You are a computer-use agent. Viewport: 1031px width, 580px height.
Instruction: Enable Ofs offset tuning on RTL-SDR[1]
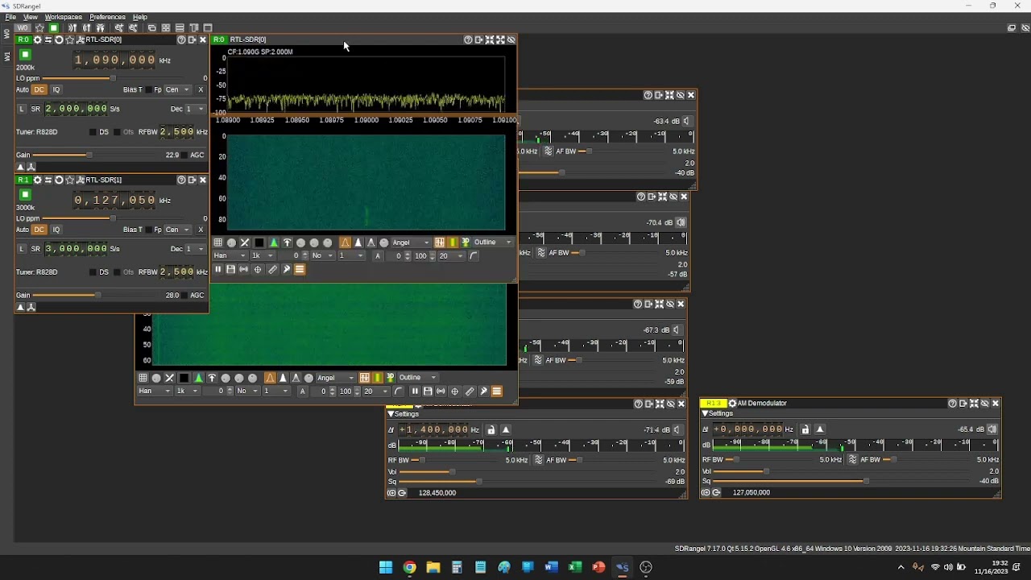click(x=117, y=272)
